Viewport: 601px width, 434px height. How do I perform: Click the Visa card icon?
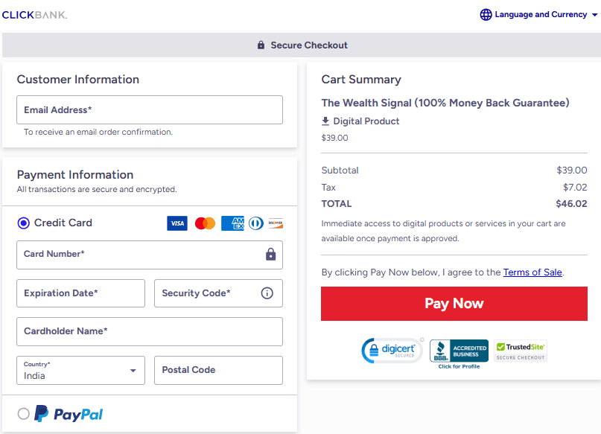pos(177,223)
